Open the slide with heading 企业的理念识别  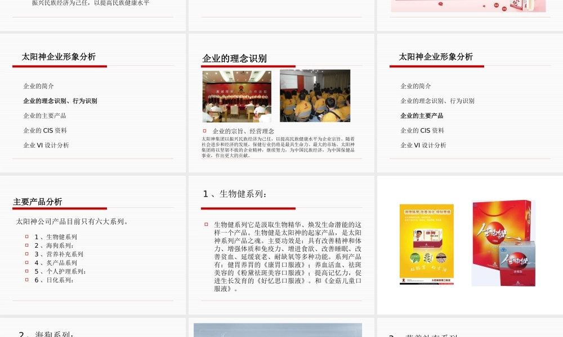pyautogui.click(x=281, y=103)
